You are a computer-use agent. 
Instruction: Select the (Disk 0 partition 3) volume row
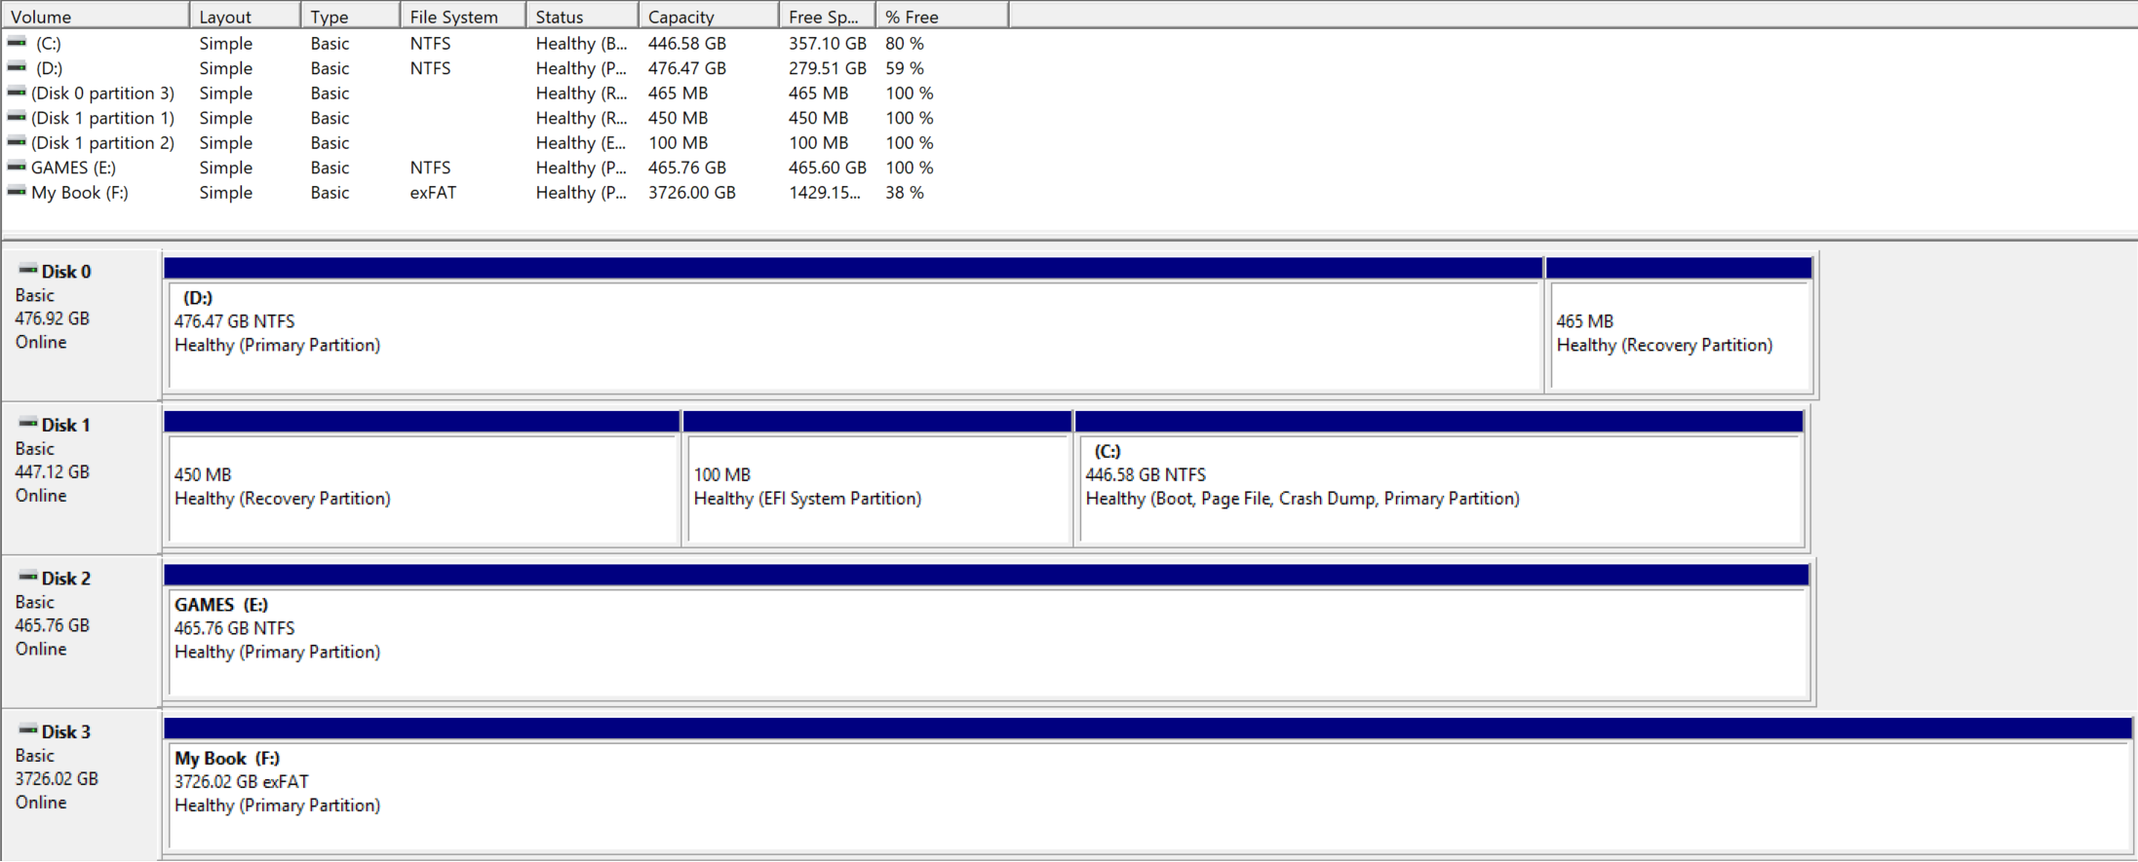102,94
